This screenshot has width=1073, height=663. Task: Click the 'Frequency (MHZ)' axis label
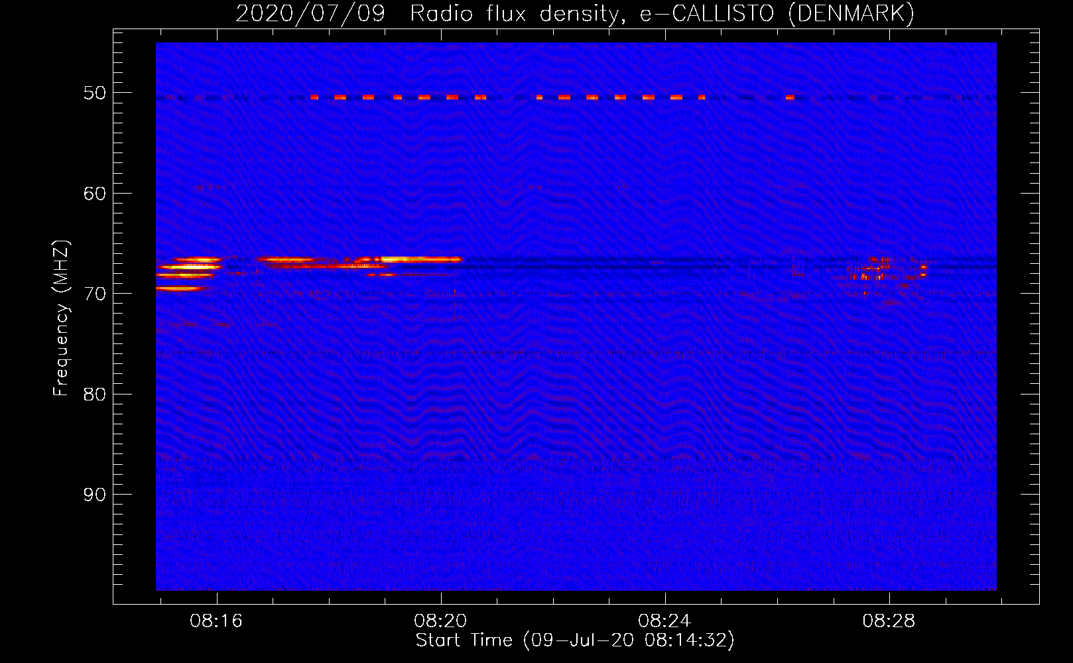click(x=61, y=318)
